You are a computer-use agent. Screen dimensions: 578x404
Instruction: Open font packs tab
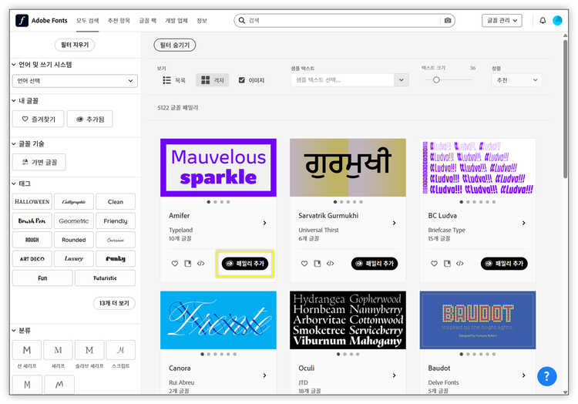(147, 20)
